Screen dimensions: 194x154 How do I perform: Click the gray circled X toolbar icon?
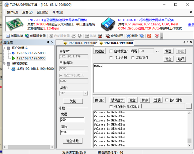point(80,36)
